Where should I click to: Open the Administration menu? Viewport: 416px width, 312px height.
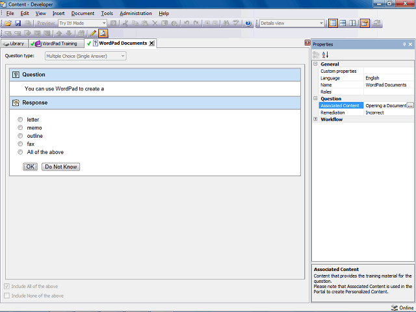click(136, 13)
